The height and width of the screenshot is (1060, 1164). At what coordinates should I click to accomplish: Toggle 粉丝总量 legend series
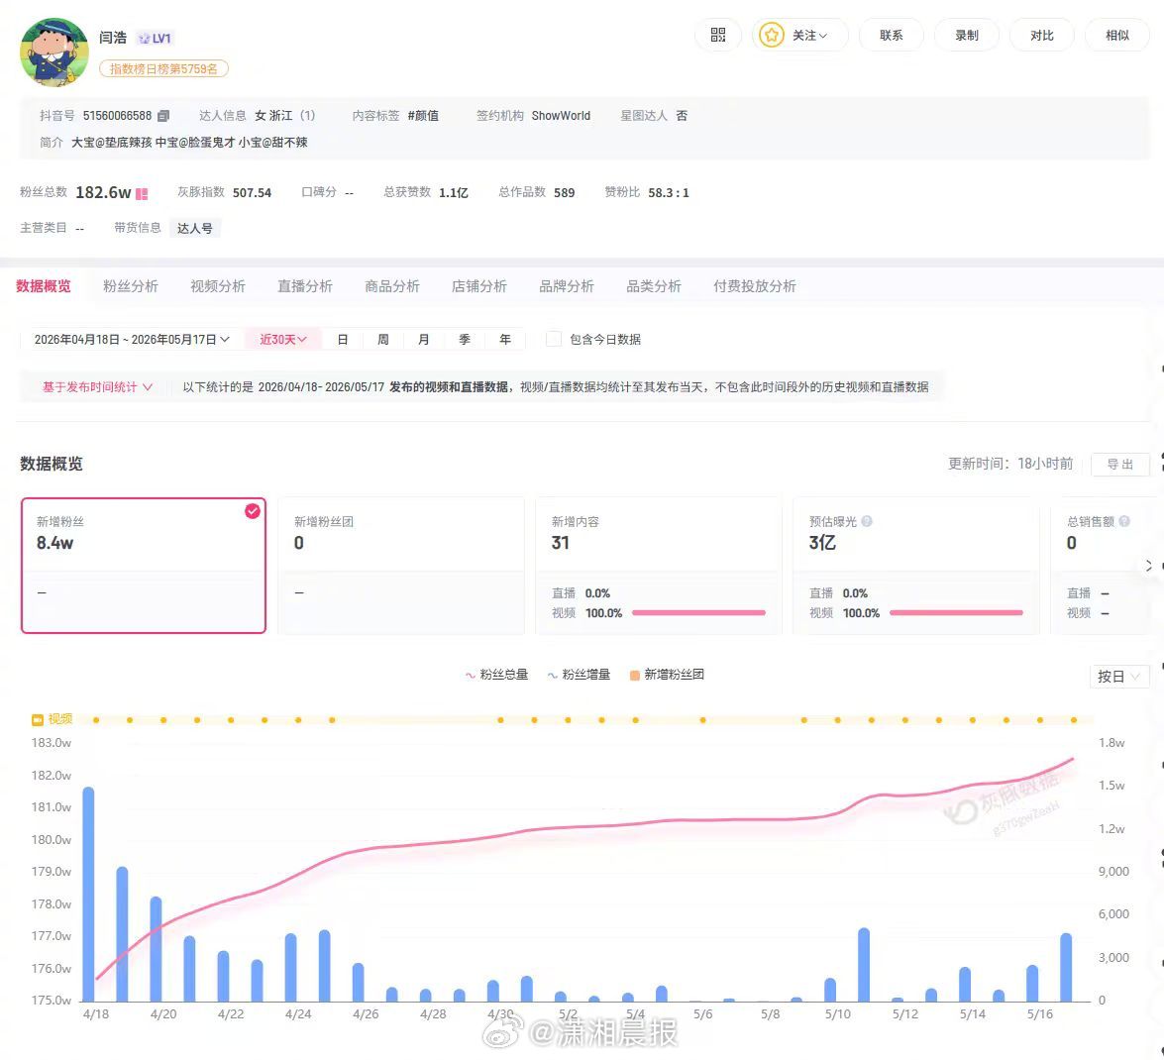click(496, 675)
